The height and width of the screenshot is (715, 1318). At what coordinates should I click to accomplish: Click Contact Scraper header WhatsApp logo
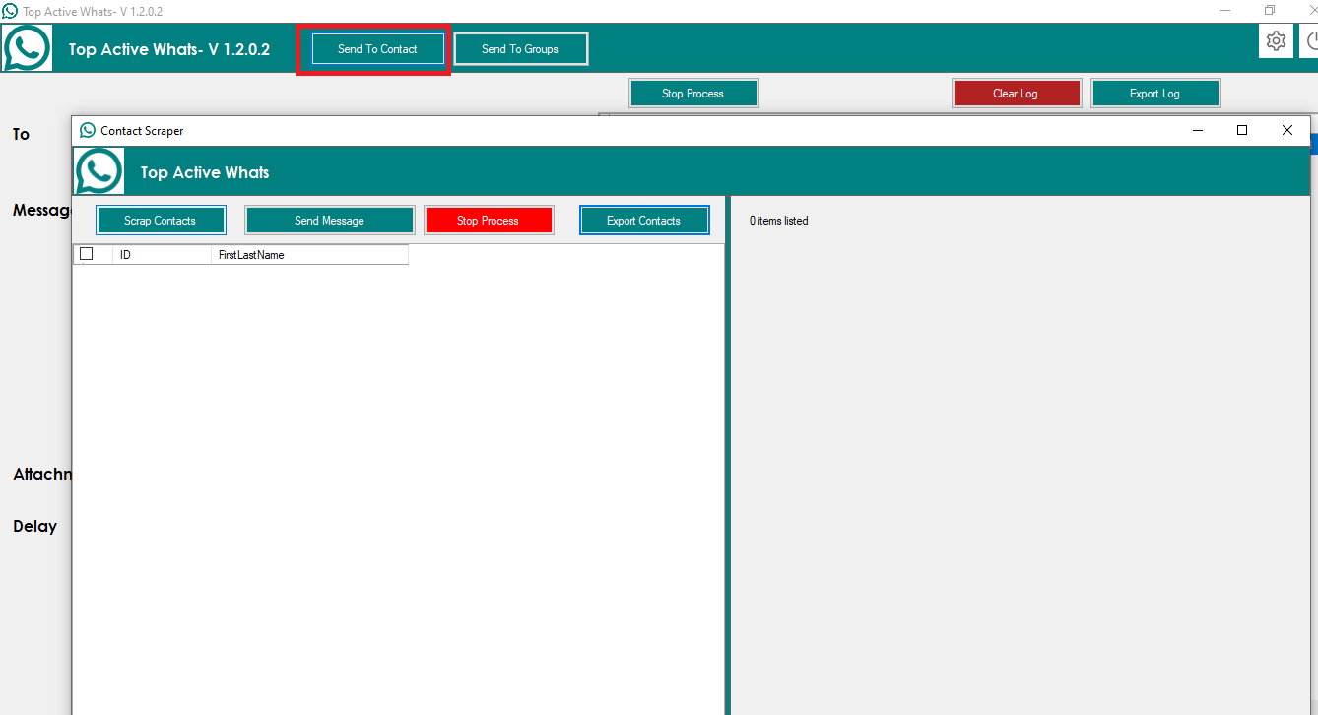click(99, 171)
